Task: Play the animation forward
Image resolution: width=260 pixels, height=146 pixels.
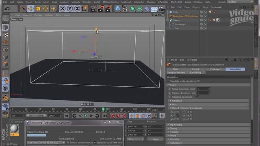Action: (x=86, y=116)
